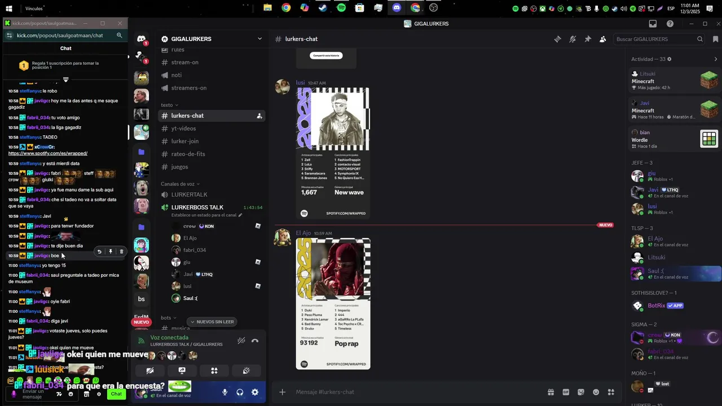Click the Buscar GIGALURKERS search field
Screen dimensions: 722x406
[x=659, y=39]
